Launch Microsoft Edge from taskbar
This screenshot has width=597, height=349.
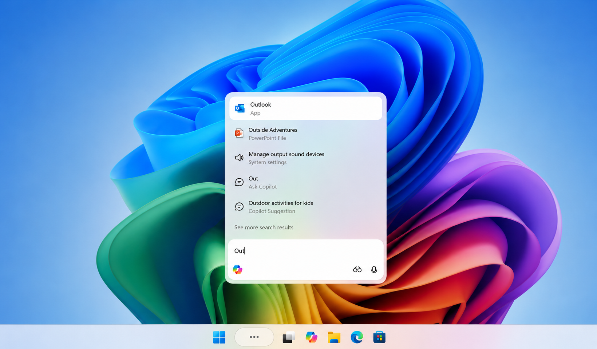click(x=357, y=337)
